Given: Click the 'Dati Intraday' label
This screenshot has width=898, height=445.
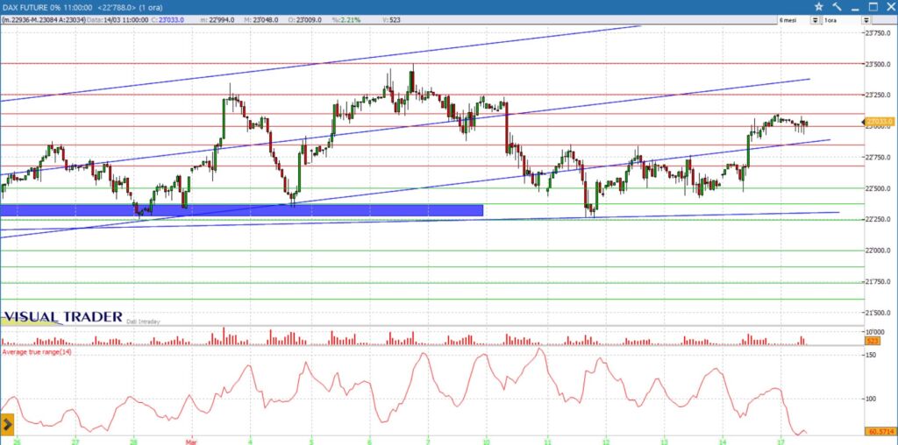Looking at the screenshot, I should pyautogui.click(x=143, y=321).
